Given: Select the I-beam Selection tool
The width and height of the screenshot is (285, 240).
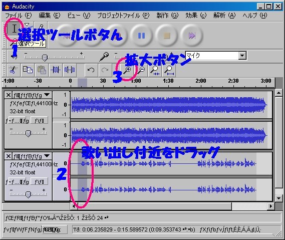Looking at the screenshot, I should click(x=14, y=29).
